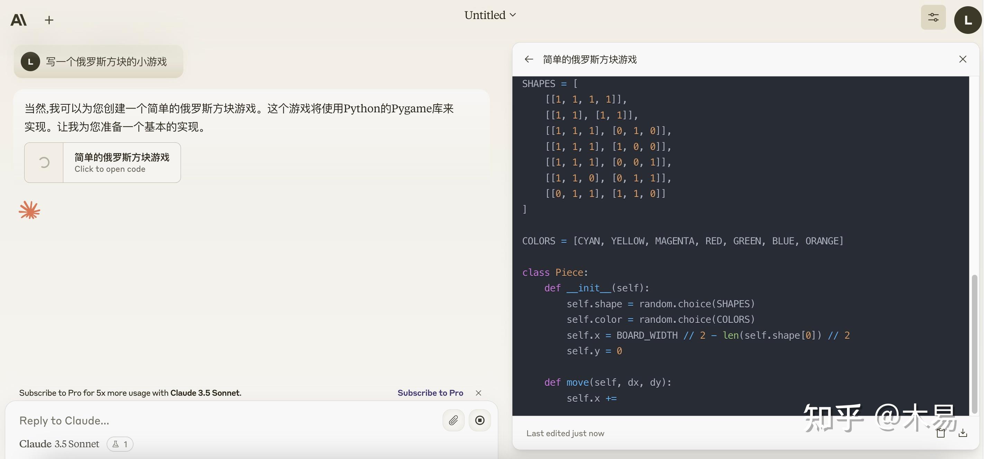Stop response generation button
The height and width of the screenshot is (459, 984).
point(480,420)
